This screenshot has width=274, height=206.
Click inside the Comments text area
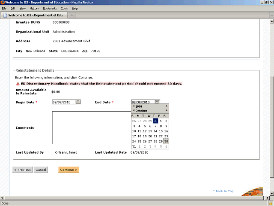[x=92, y=127]
